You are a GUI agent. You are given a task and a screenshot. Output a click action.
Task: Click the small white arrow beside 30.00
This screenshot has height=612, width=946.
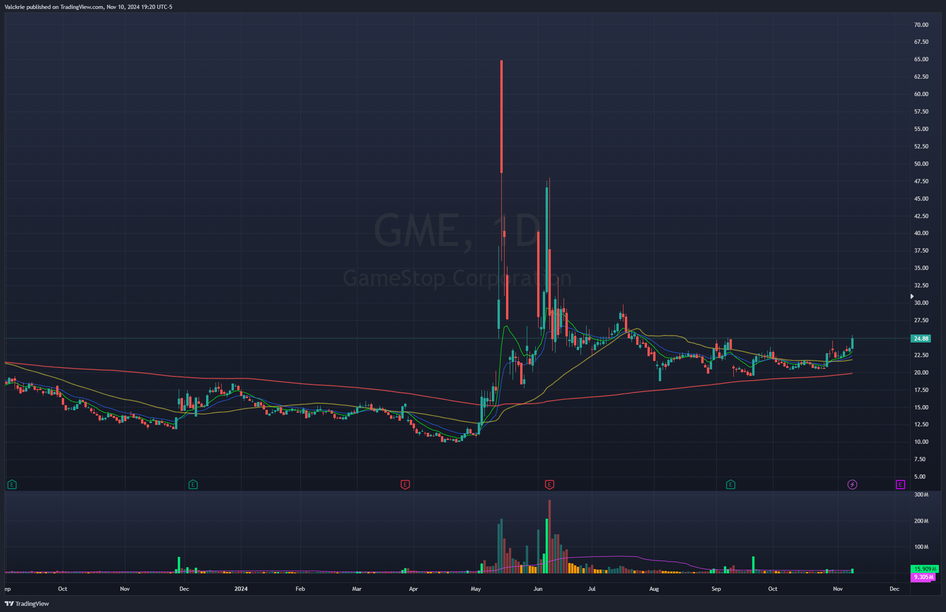[912, 296]
